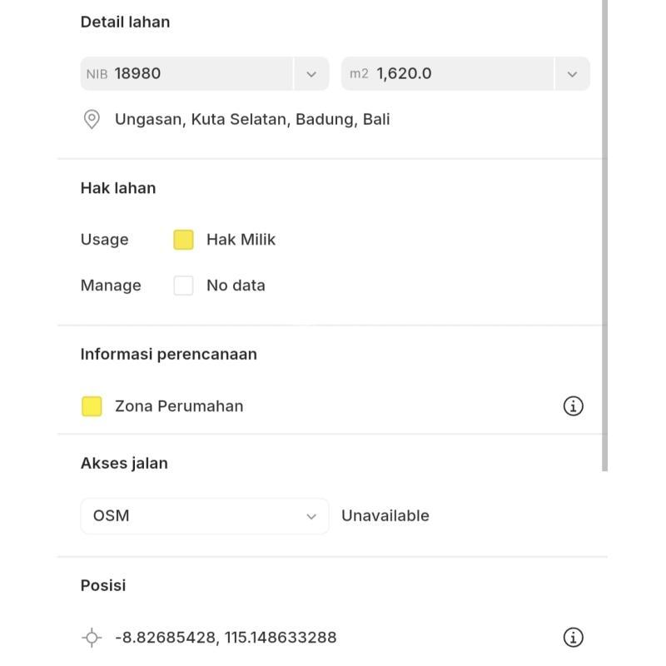
Task: Click the yellow Hak Milik swatch
Action: pos(183,240)
